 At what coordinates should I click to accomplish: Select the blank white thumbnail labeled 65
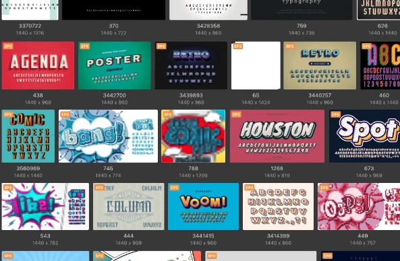[x=256, y=66]
